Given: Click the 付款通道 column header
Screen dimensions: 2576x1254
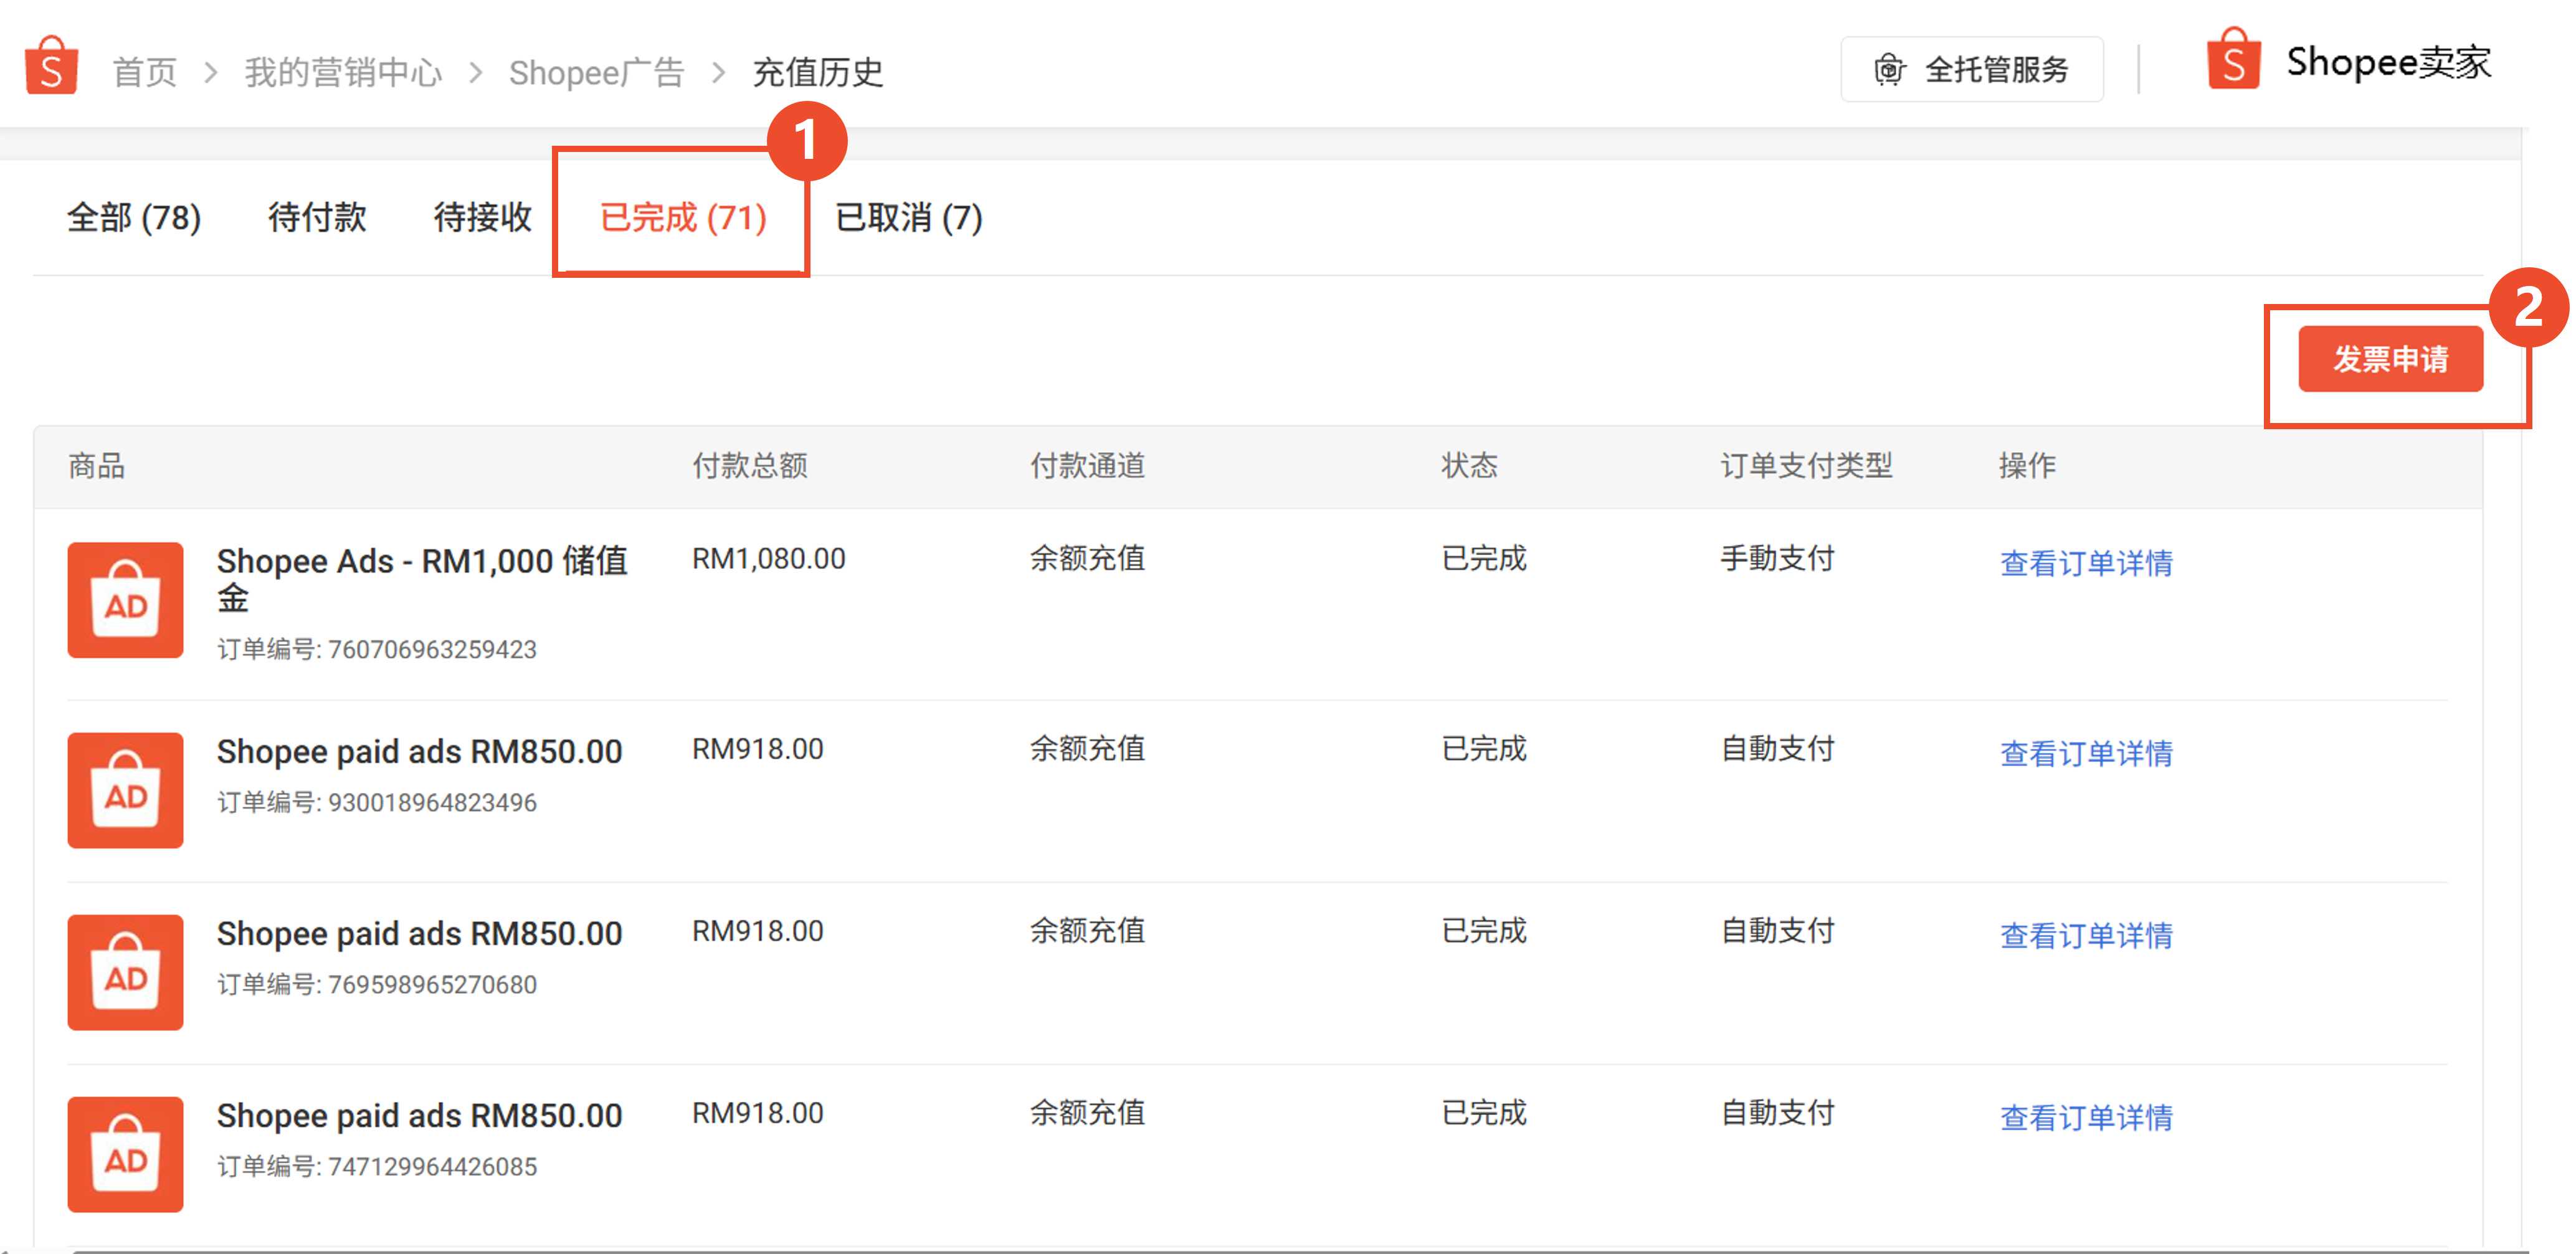Looking at the screenshot, I should click(x=1087, y=465).
